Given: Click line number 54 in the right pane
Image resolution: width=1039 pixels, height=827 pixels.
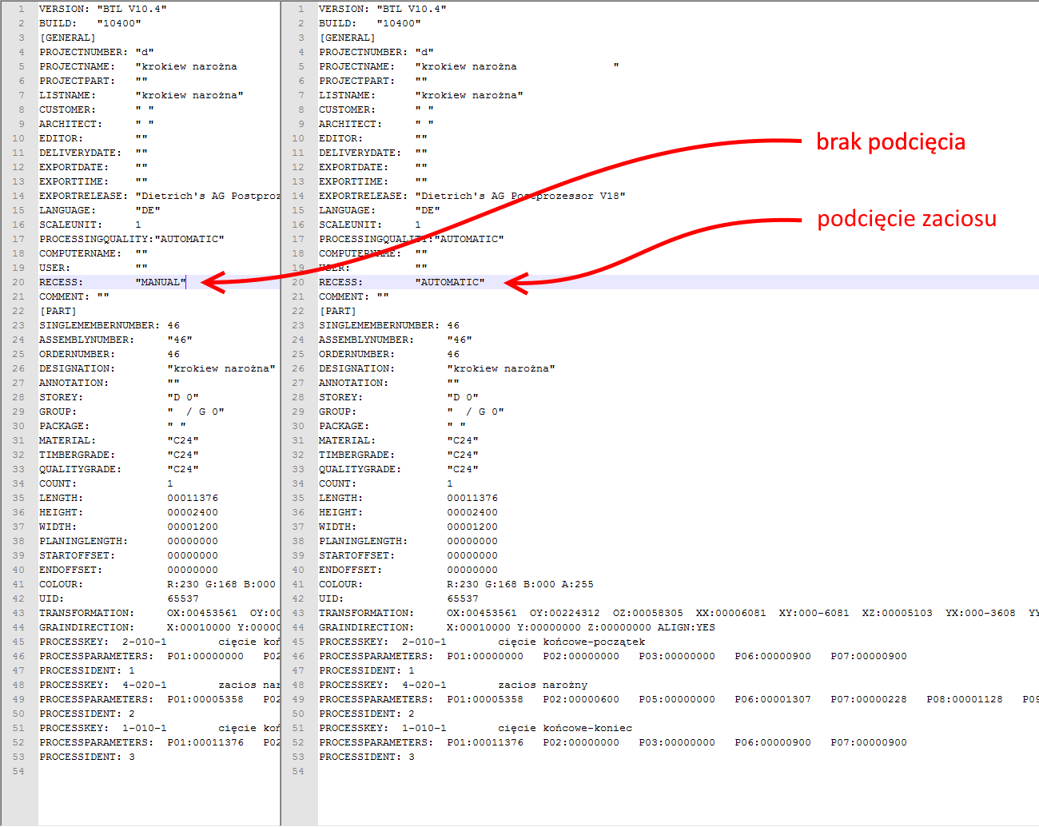Looking at the screenshot, I should (298, 771).
